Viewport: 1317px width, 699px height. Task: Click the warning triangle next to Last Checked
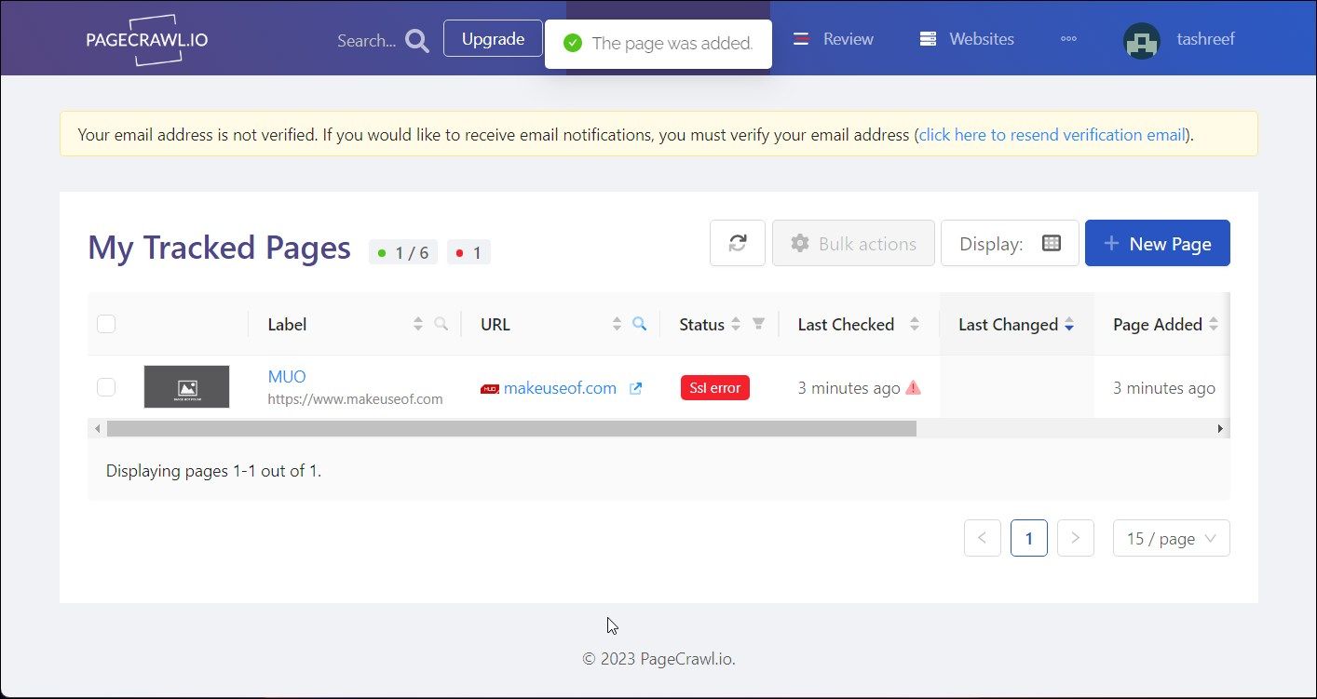(x=913, y=388)
